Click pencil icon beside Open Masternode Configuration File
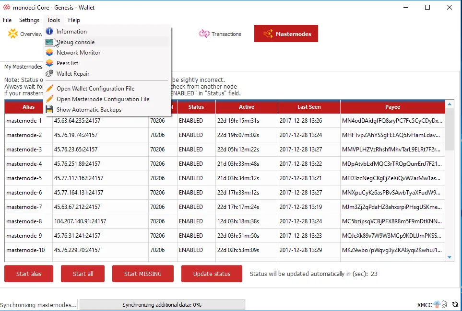The height and width of the screenshot is (311, 462). [49, 99]
